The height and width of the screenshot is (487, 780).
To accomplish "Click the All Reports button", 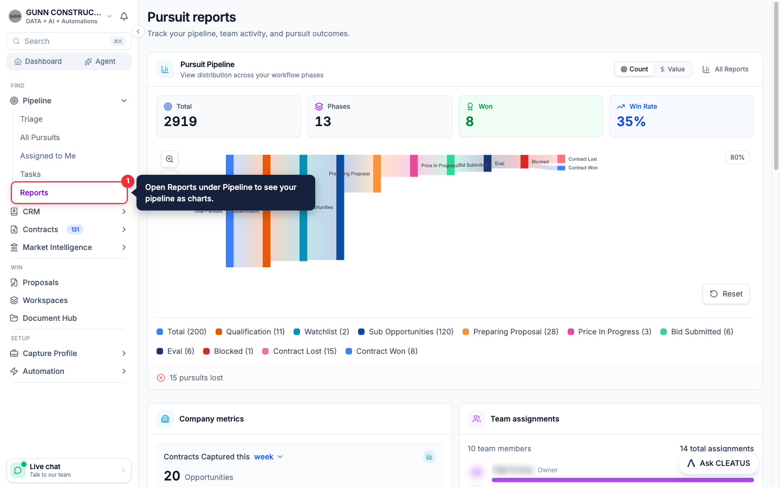I will (725, 69).
